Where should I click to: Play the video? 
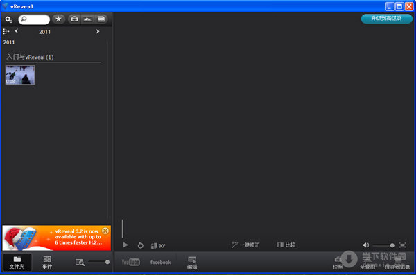point(125,245)
